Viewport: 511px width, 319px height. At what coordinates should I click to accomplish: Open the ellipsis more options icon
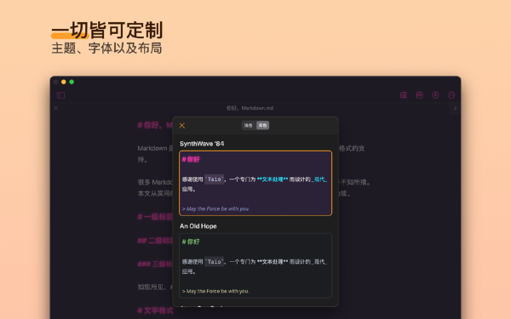coord(451,95)
